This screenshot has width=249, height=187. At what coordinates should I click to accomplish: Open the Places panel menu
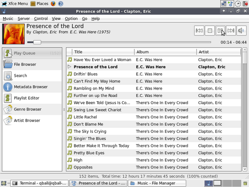click(x=40, y=4)
